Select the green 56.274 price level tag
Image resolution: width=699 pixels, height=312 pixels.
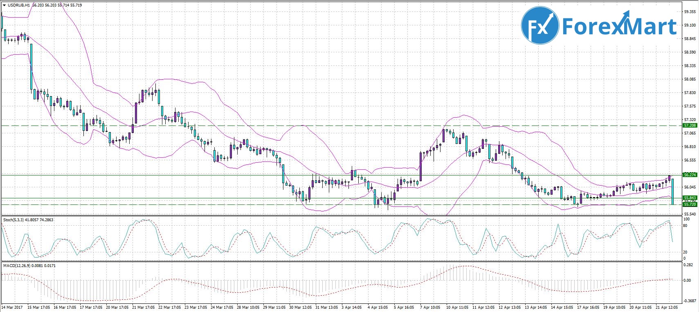point(690,175)
